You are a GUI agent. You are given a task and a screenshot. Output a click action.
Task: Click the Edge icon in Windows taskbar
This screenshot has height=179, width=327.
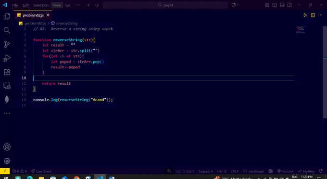30,178
